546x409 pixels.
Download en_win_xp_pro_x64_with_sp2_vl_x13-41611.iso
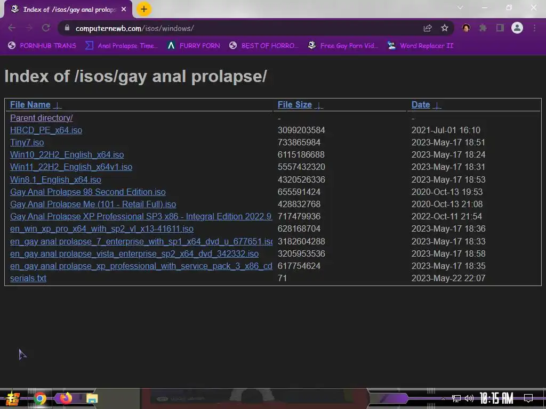[102, 229]
